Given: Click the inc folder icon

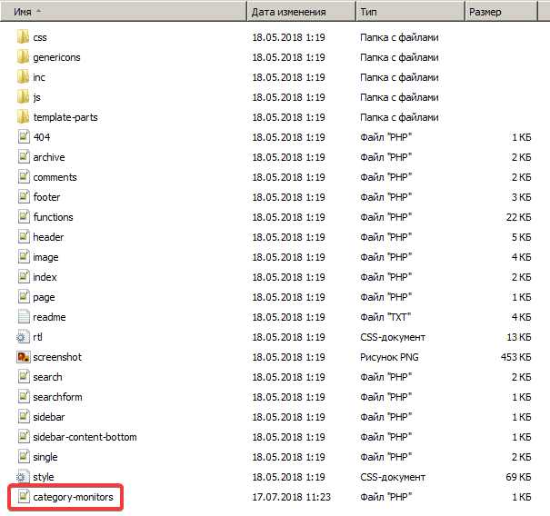Looking at the screenshot, I should pos(23,77).
